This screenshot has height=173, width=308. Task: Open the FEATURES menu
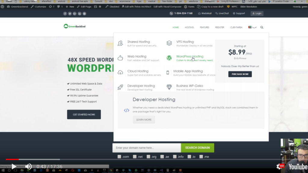click(x=205, y=27)
